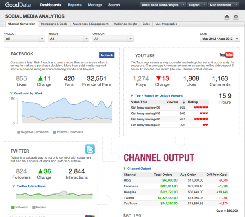245x217 pixels.
Task: Open the Reports menu in top navigation
Action: tap(74, 5)
